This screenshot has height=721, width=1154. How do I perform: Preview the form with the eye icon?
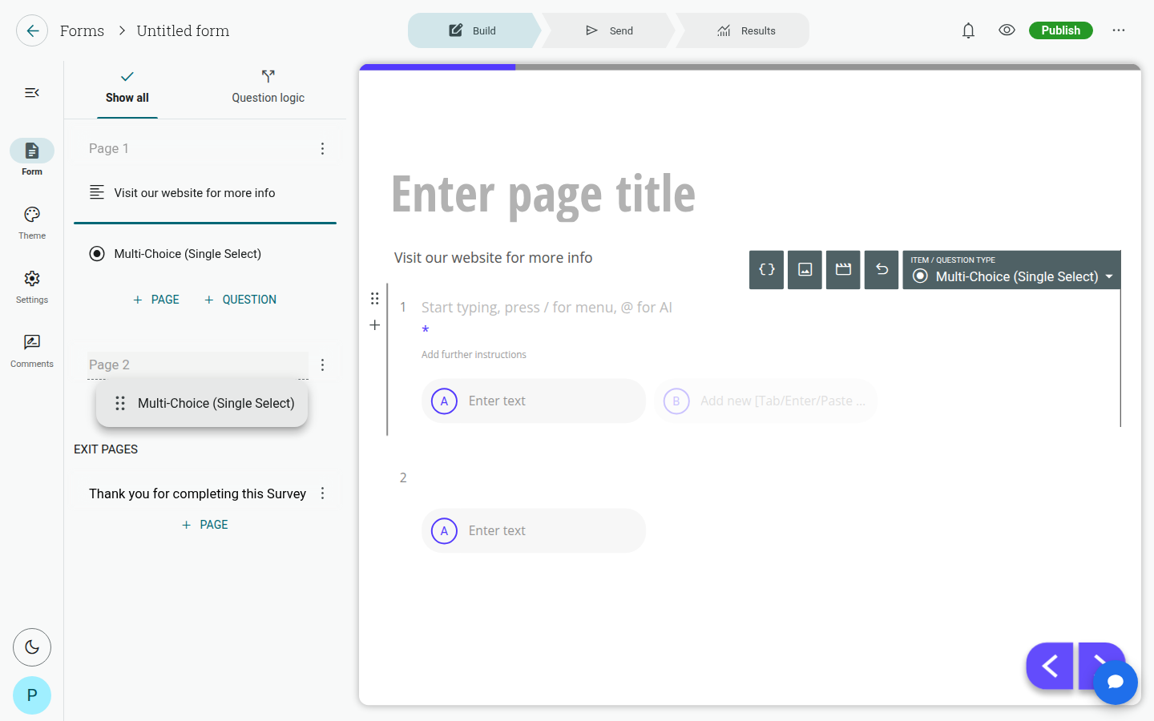click(1007, 30)
